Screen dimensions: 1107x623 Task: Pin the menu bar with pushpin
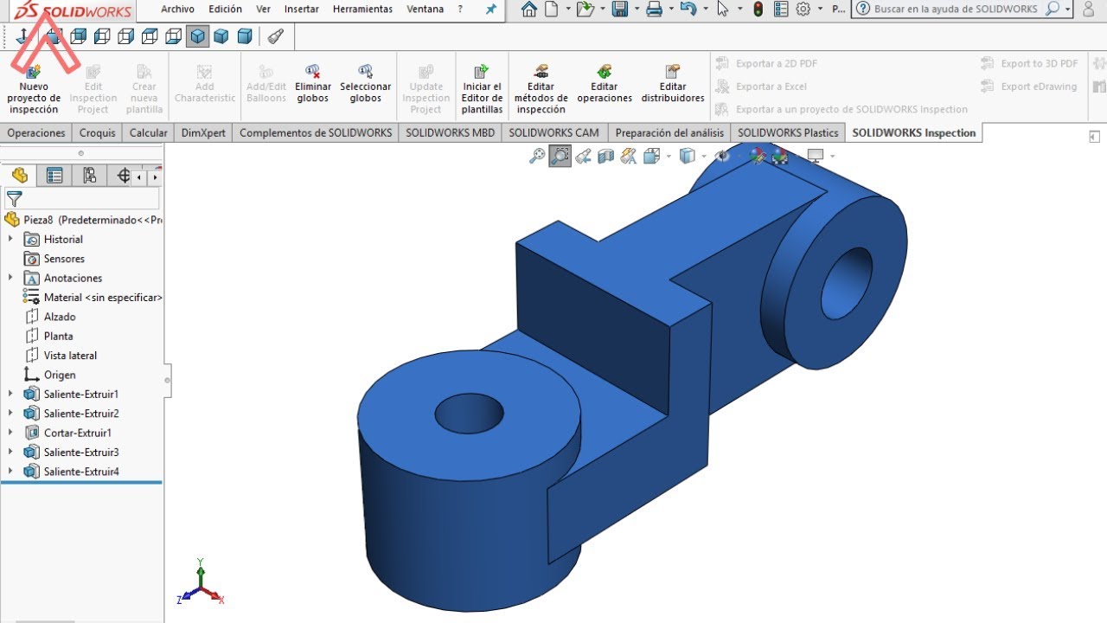[x=491, y=10]
